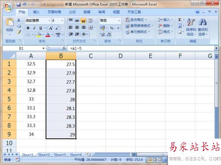The width and height of the screenshot is (221, 165).
Task: Switch to the Review tab
Action: pyautogui.click(x=102, y=12)
